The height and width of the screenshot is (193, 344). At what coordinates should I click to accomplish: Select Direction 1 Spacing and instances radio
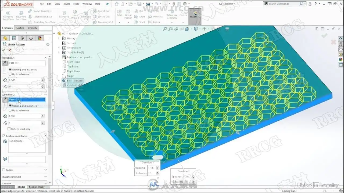(x=10, y=69)
